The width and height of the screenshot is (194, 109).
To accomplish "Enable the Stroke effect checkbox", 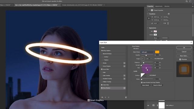I will (102, 63).
